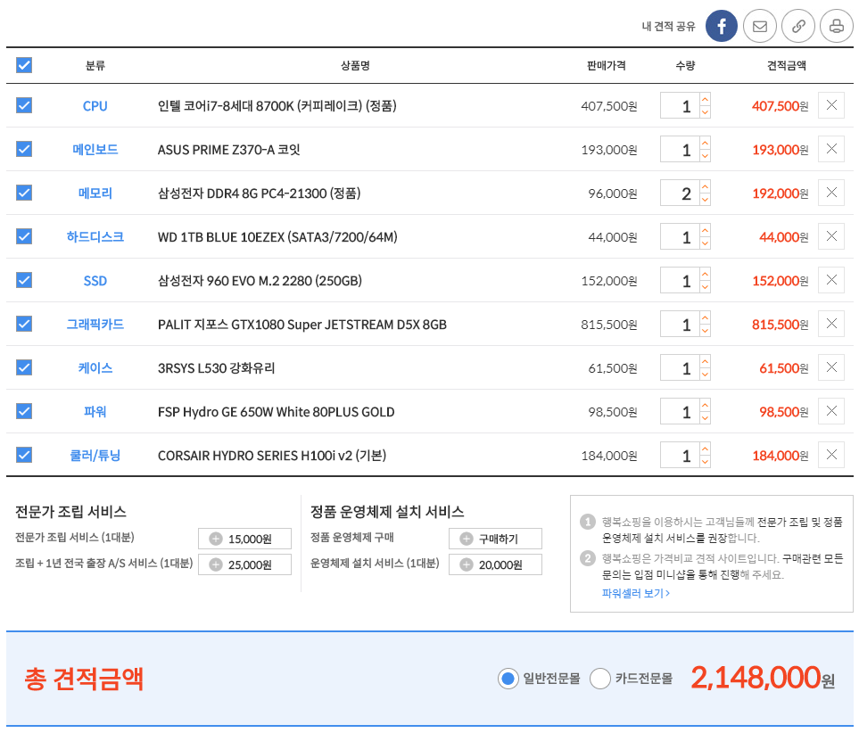
Task: Remove the CPU row with X
Action: (x=831, y=105)
